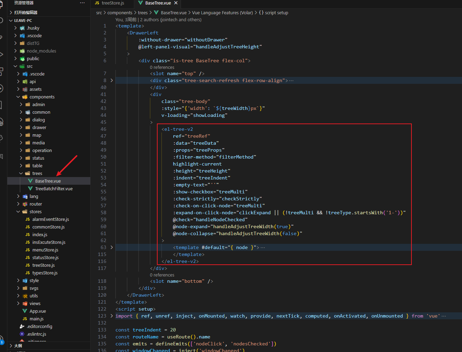Click the JS icon beside main.js
Image resolution: width=462 pixels, height=352 pixels.
pos(25,319)
